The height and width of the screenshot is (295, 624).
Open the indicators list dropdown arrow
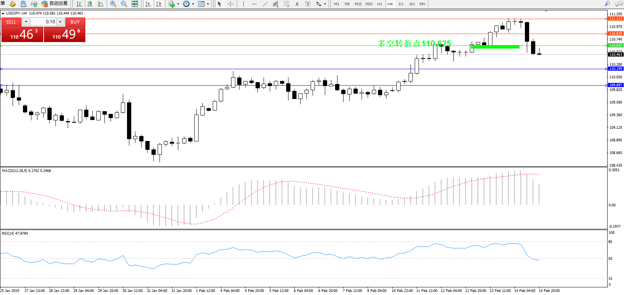pos(178,4)
